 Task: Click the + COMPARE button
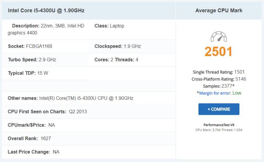pos(219,109)
